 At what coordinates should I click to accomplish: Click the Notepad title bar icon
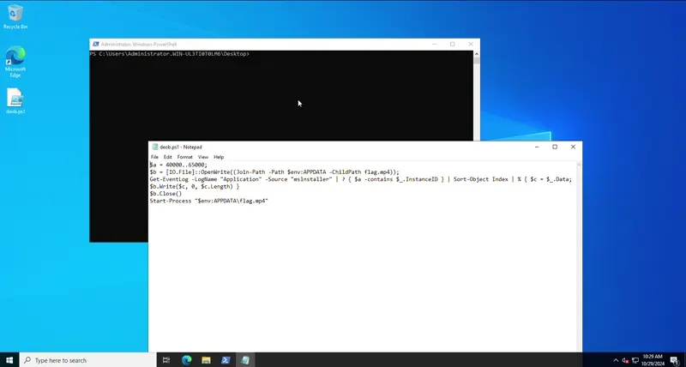154,147
